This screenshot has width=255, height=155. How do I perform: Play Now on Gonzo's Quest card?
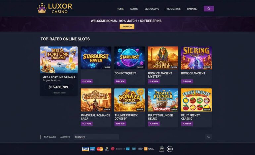click(x=120, y=81)
